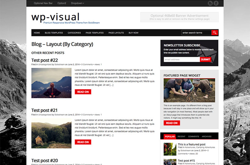Open Test post #22 title
The image size is (250, 165).
click(45, 60)
